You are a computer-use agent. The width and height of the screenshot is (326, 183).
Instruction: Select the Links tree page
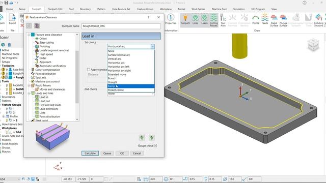[42, 113]
